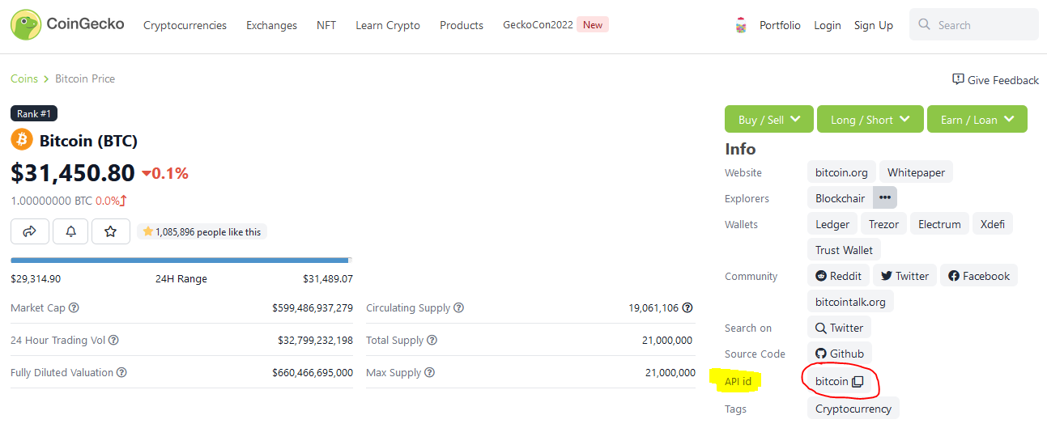Click the $31,450.80 price value
This screenshot has width=1047, height=428.
(73, 172)
